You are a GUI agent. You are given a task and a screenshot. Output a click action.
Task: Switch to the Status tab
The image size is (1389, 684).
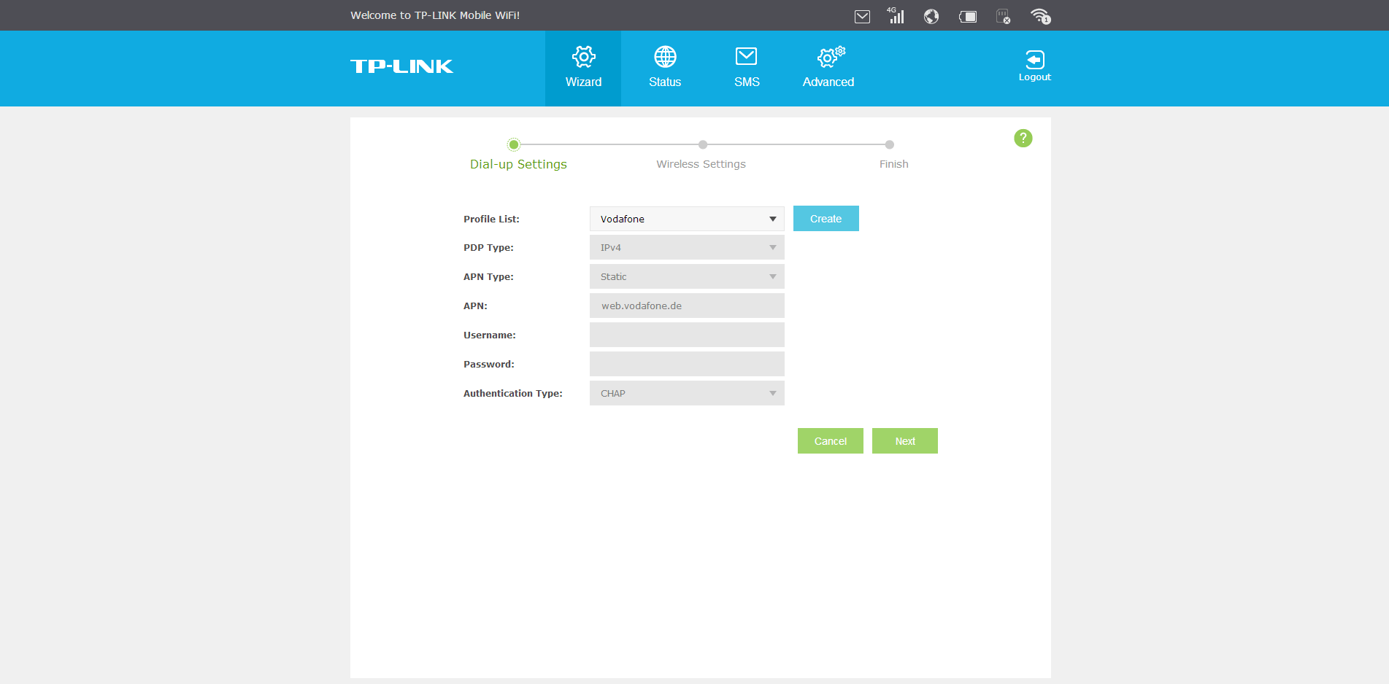click(665, 68)
